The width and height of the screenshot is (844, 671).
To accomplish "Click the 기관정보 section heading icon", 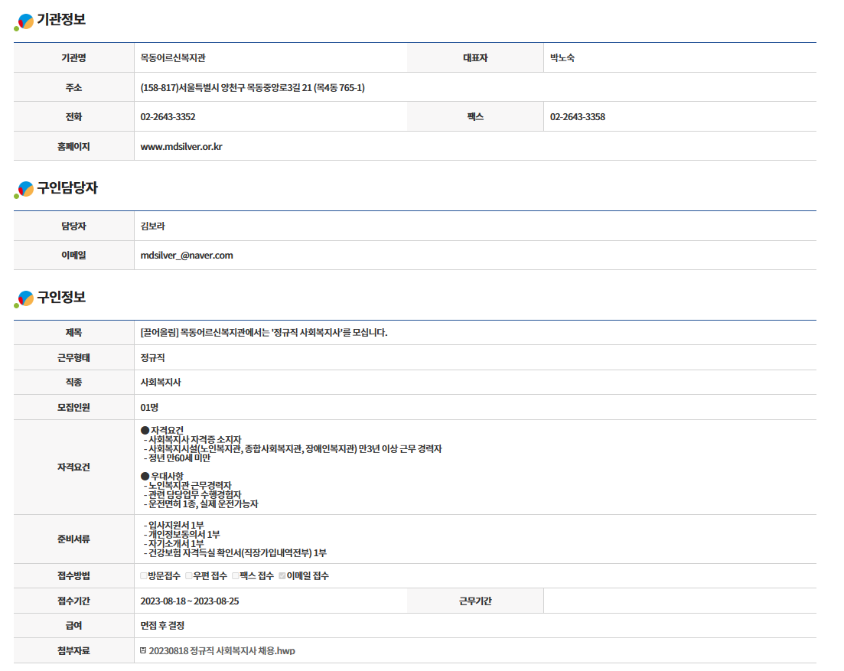I will coord(24,21).
